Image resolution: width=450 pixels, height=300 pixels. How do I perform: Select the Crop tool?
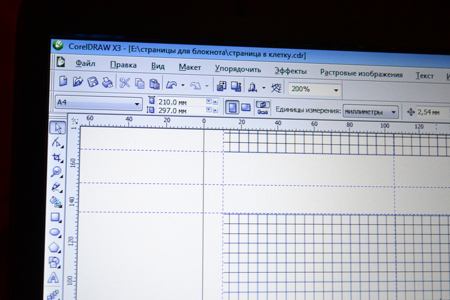click(x=57, y=157)
